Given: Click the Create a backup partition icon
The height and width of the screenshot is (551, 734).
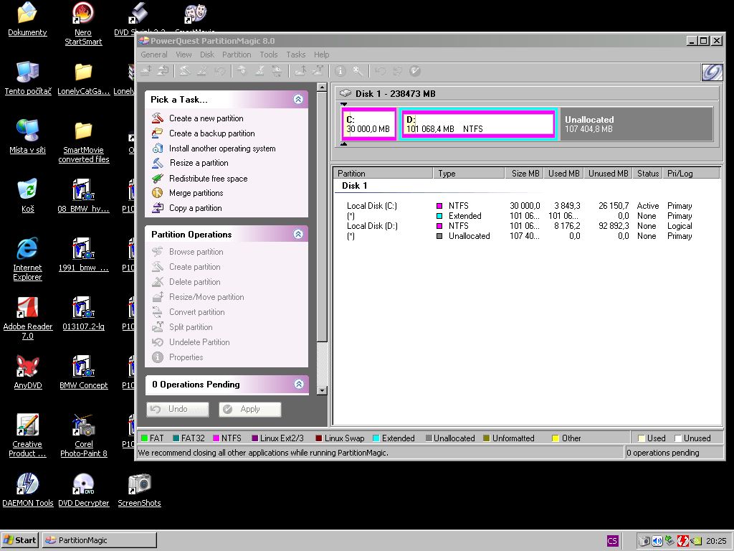Looking at the screenshot, I should coord(158,133).
